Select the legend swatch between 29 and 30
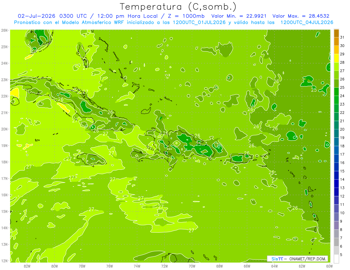This screenshot has width=350, height=270. tap(336, 50)
